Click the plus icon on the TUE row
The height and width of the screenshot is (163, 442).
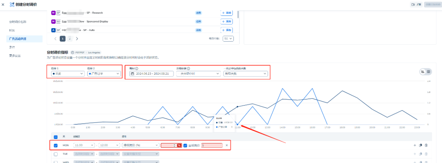tap(415, 154)
